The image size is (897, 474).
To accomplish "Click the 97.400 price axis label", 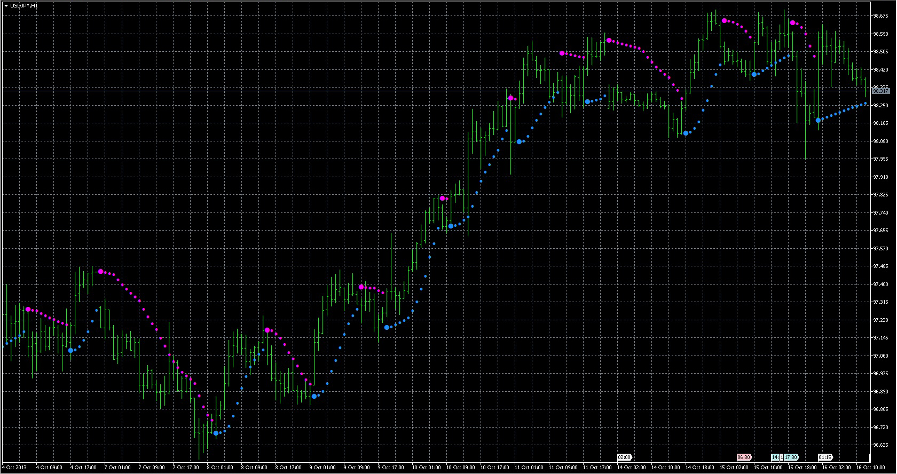I will 880,285.
